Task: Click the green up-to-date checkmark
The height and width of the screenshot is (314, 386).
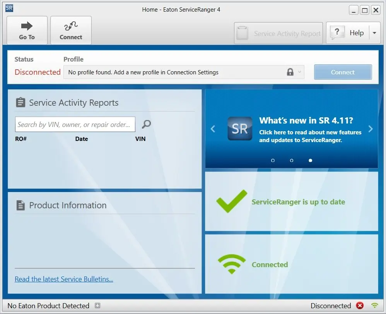Action: (231, 201)
